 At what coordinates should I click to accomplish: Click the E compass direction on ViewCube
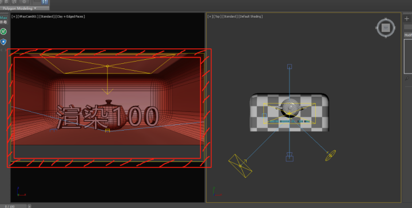(x=395, y=27)
